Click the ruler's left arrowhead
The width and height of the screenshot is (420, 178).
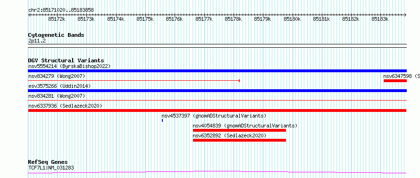click(x=29, y=15)
